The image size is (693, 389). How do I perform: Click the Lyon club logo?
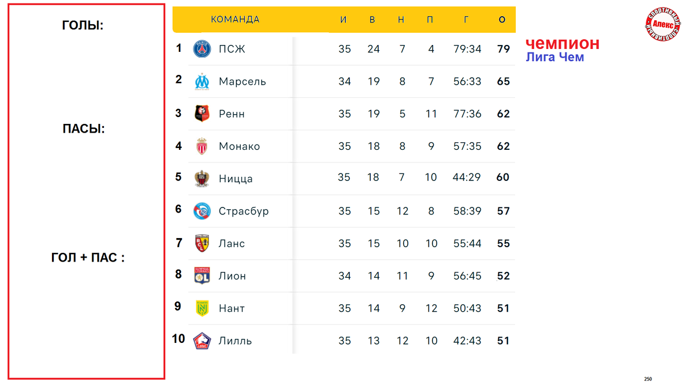coord(202,275)
